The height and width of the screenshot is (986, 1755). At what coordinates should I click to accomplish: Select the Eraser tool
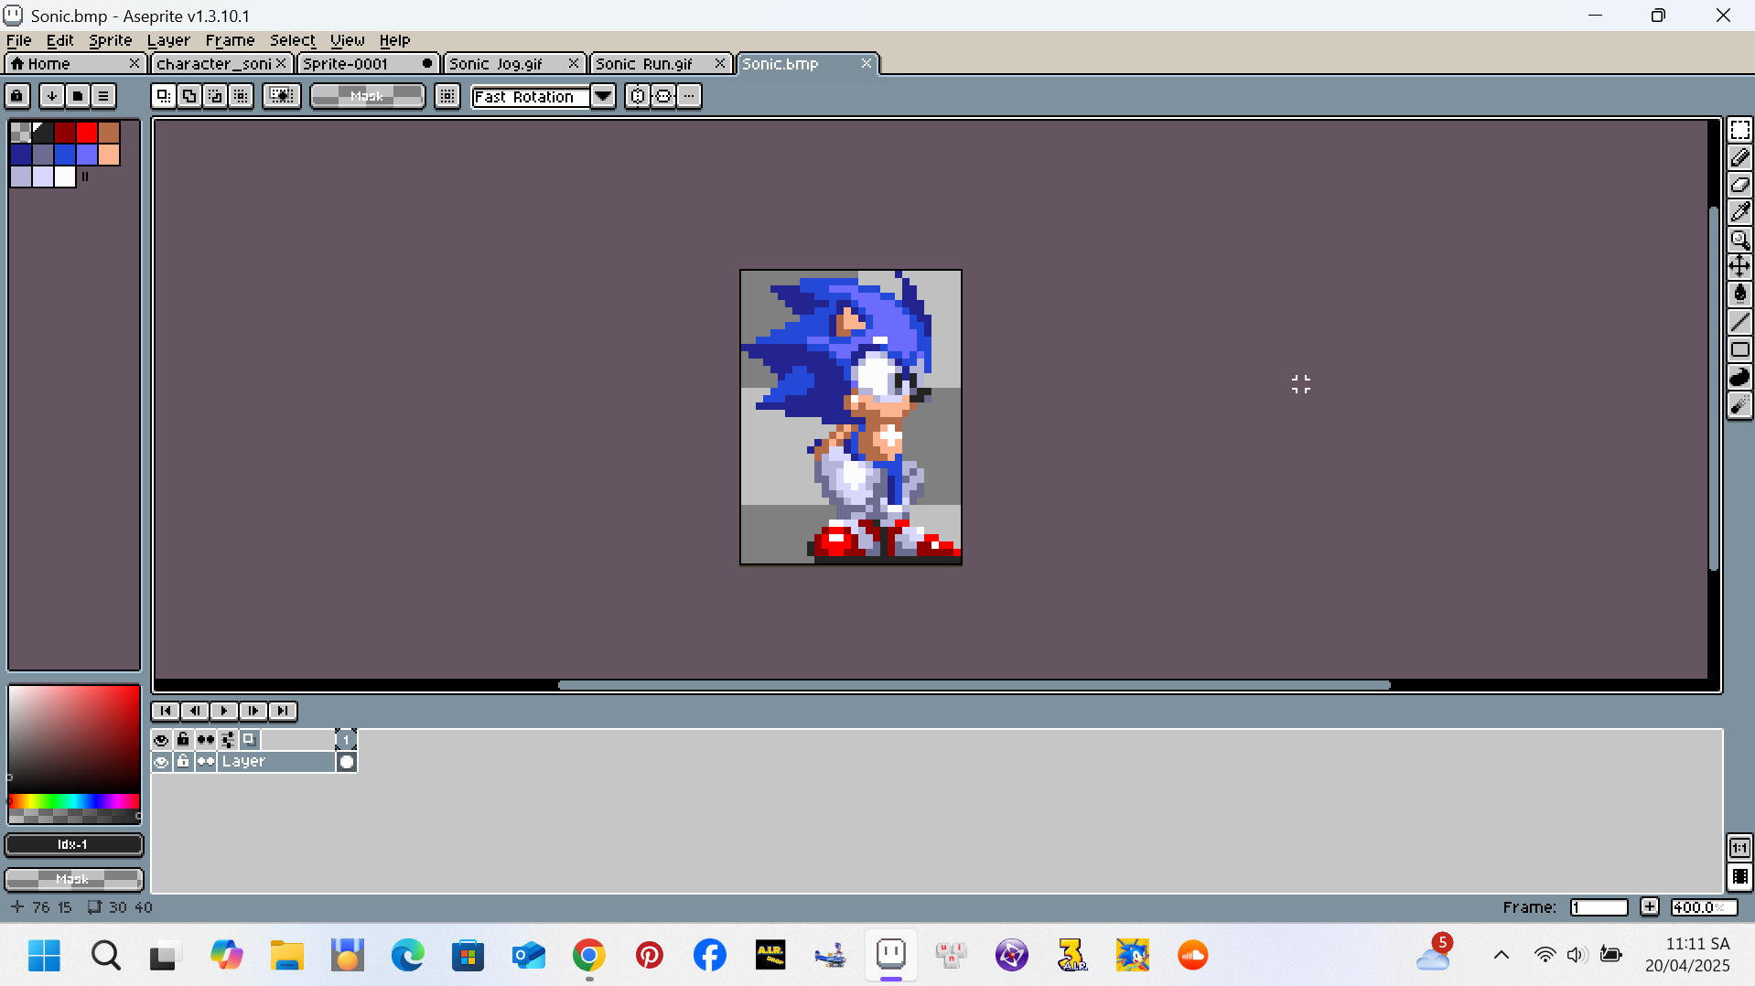click(x=1739, y=185)
